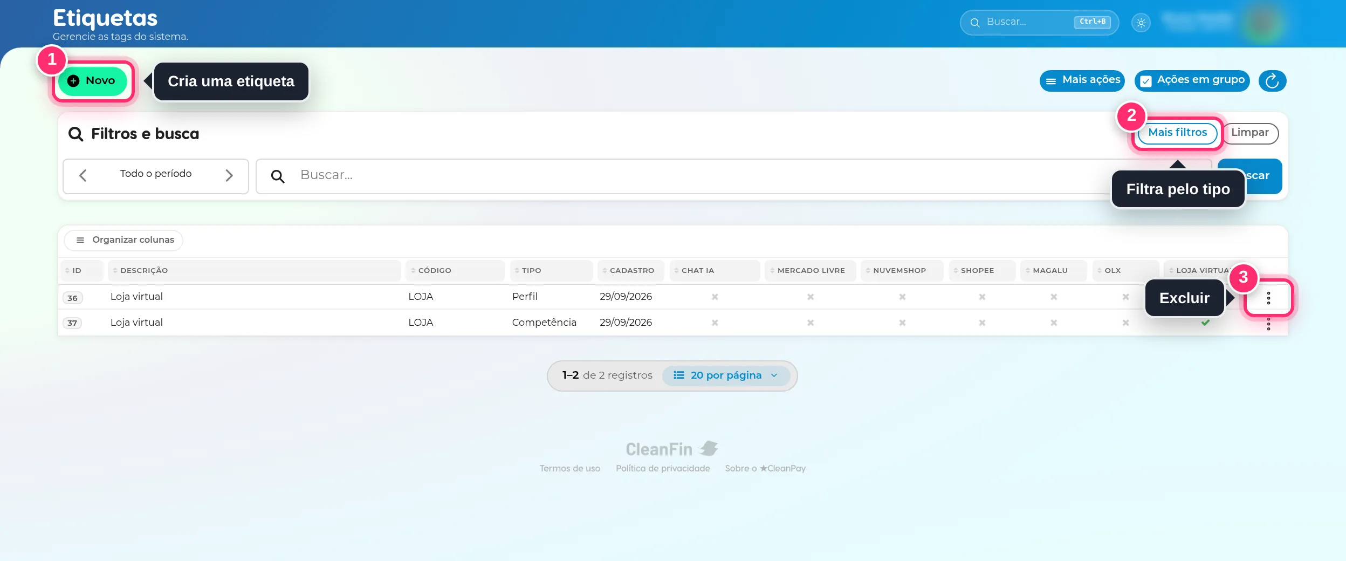Sort by the ID column

pos(81,271)
